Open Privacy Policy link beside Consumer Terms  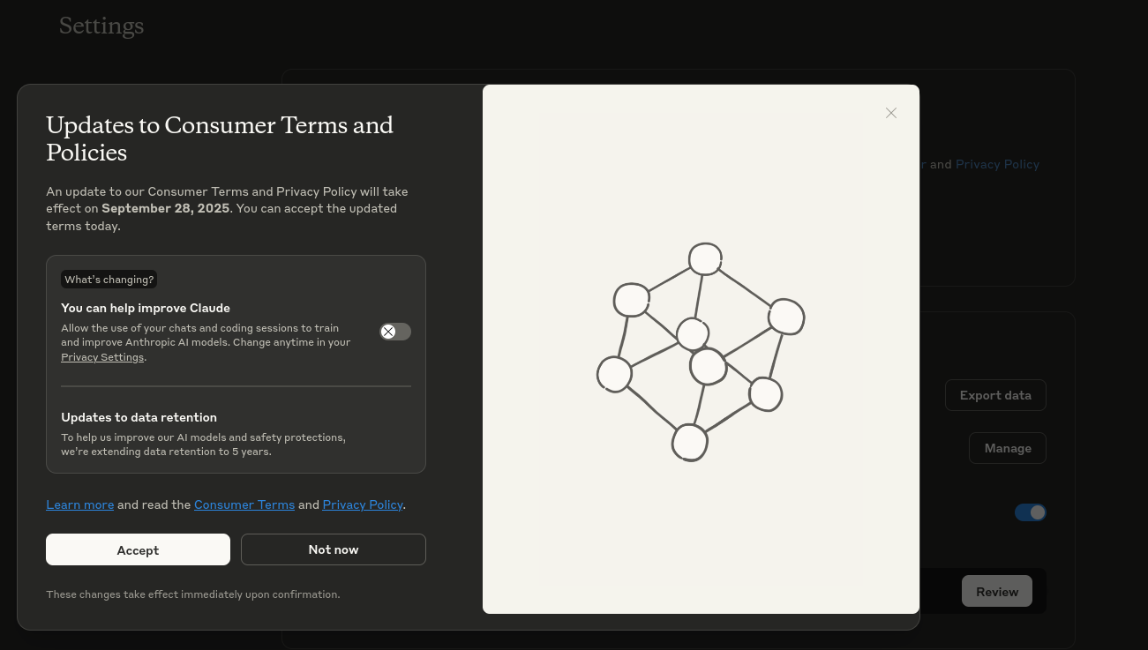tap(363, 504)
